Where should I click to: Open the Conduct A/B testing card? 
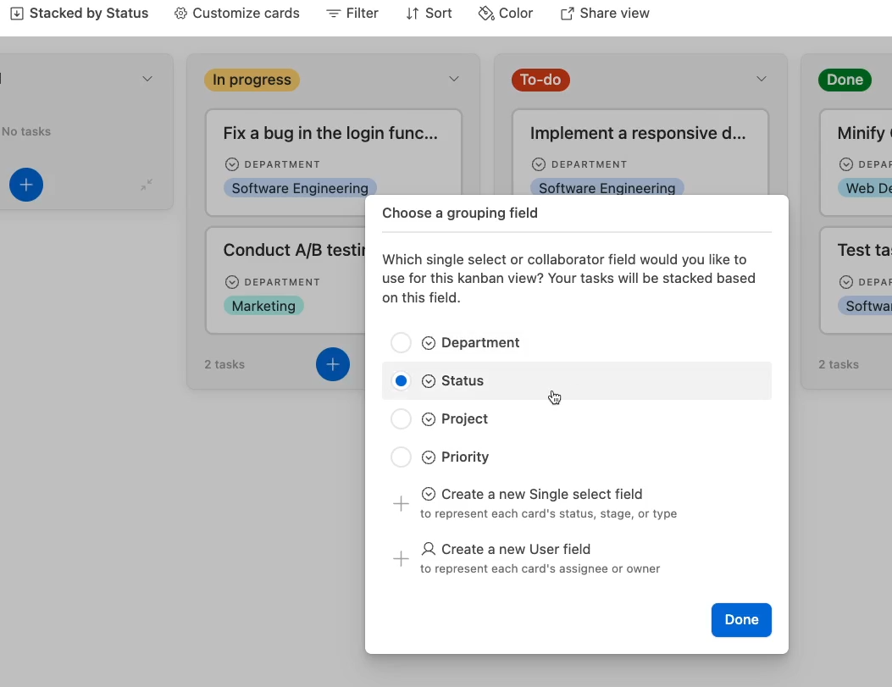285,280
